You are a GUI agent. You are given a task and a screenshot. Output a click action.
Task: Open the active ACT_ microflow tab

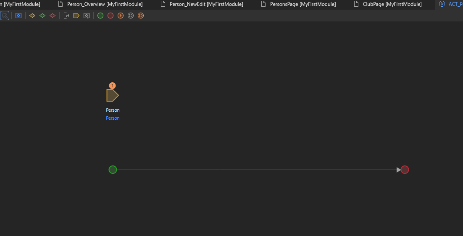click(450, 4)
